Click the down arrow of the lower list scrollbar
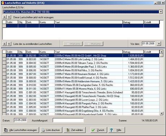Image resolution: width=166 pixels, height=136 pixels. tap(161, 114)
